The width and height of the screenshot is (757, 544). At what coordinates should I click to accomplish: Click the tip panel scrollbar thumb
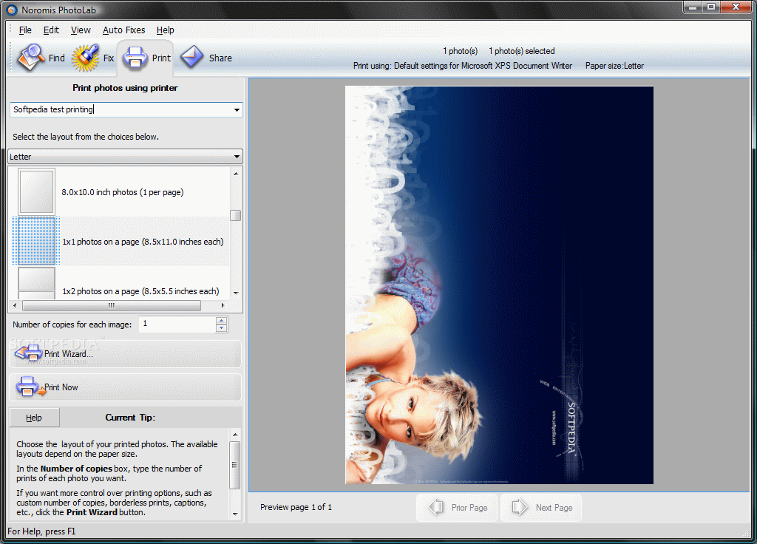point(236,465)
